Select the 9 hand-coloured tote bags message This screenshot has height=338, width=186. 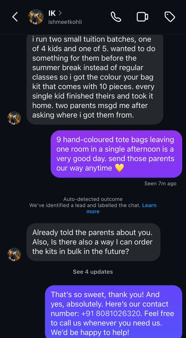click(x=117, y=154)
